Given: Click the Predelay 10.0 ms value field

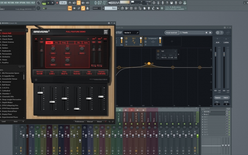Looking at the screenshot, I should [77, 73].
